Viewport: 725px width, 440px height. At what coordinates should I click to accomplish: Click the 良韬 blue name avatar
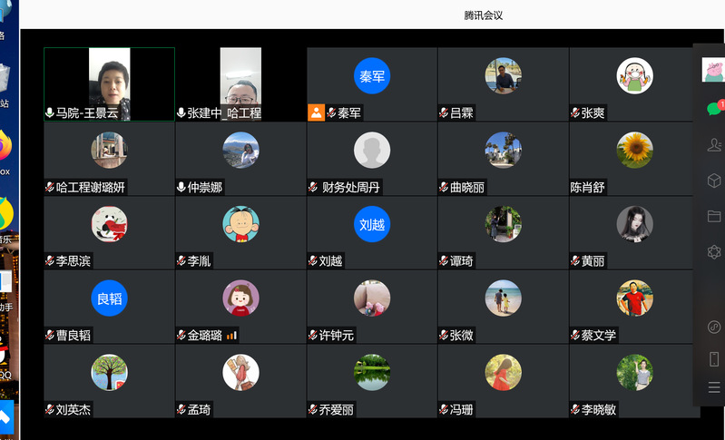coord(109,298)
